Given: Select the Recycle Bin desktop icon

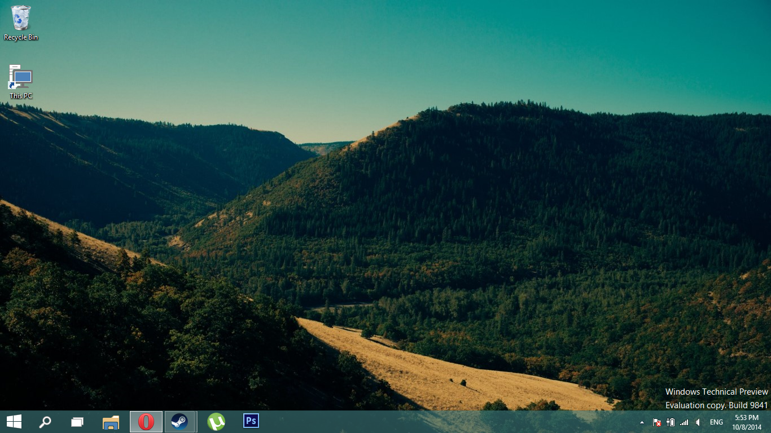Looking at the screenshot, I should point(21,23).
